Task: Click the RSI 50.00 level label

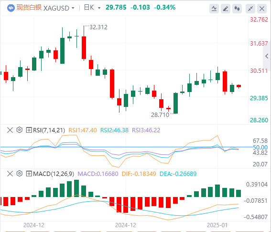Action: click(x=260, y=147)
